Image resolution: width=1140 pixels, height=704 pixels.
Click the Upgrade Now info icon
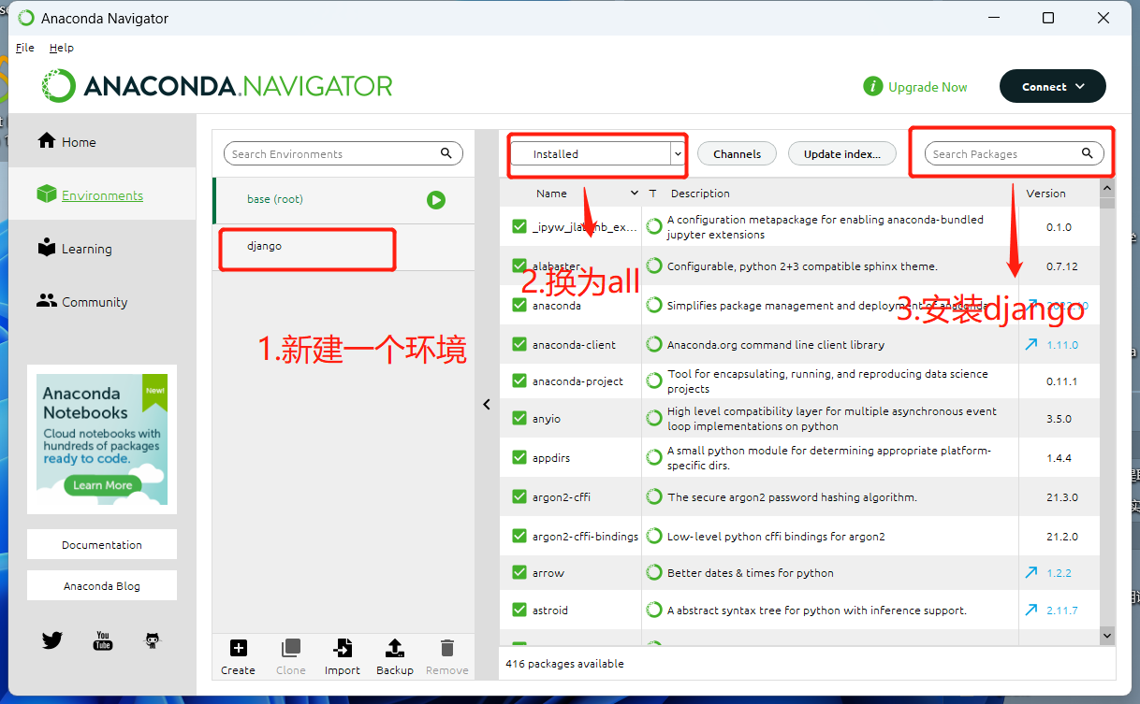(873, 86)
